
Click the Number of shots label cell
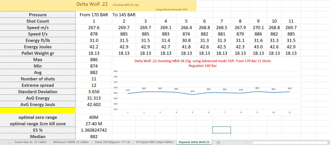(x=38, y=79)
